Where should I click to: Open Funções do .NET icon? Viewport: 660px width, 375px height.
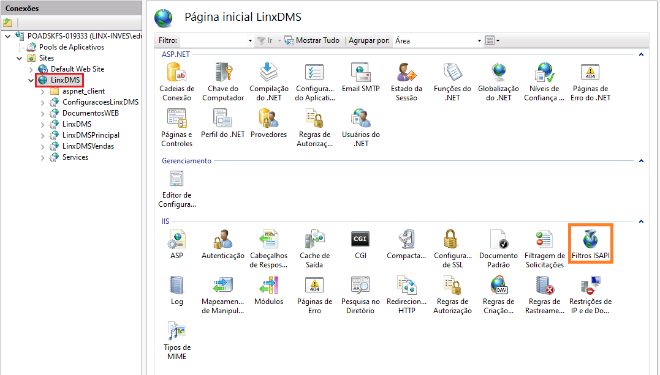(452, 82)
